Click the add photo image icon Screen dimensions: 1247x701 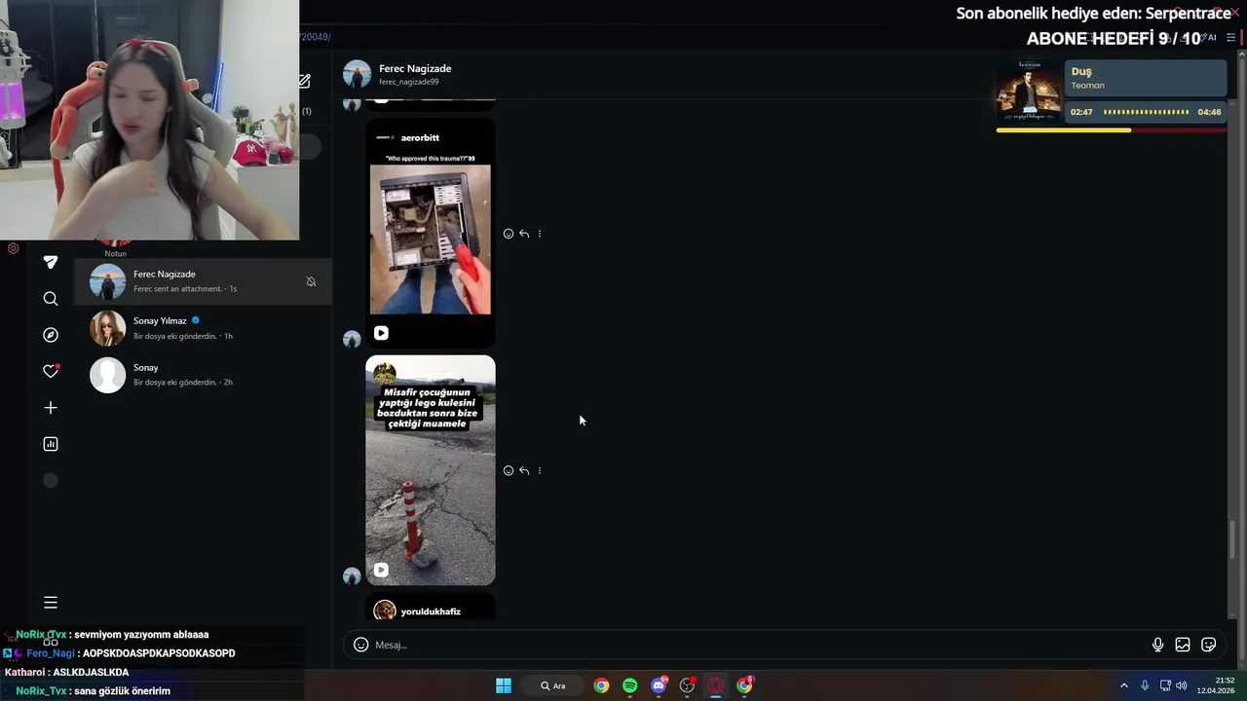click(1183, 645)
